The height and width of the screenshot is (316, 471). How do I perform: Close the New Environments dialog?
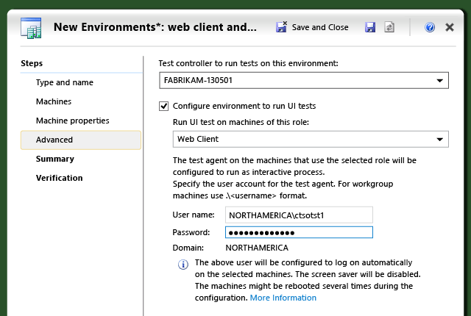coord(450,27)
